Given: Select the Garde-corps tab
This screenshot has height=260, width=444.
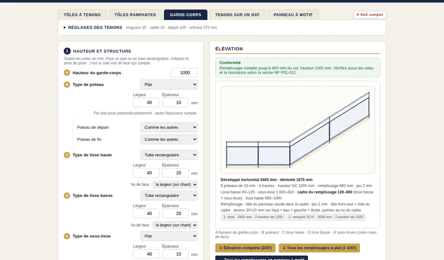Looking at the screenshot, I should click(x=186, y=15).
